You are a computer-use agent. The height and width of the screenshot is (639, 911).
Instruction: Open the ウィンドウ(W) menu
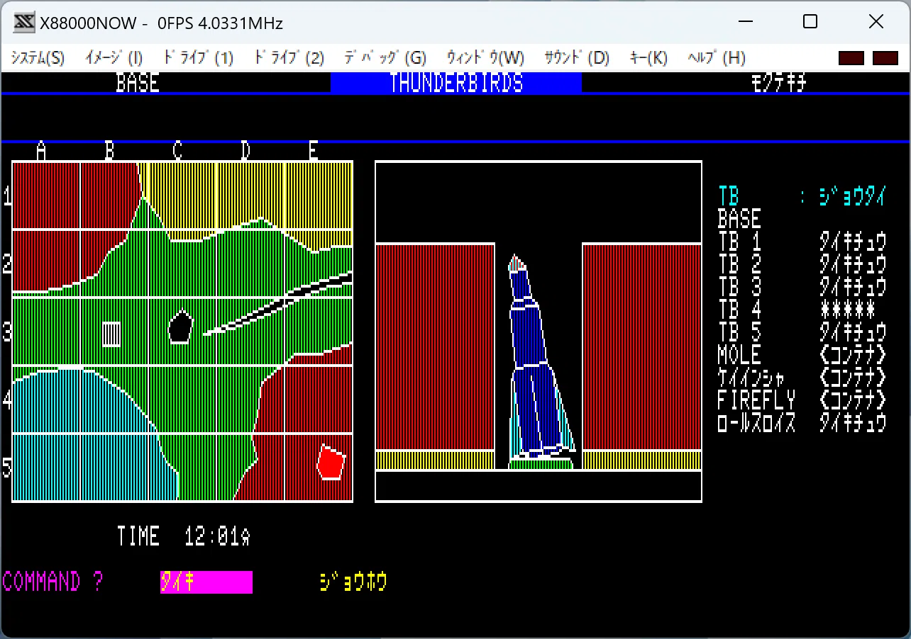(485, 58)
